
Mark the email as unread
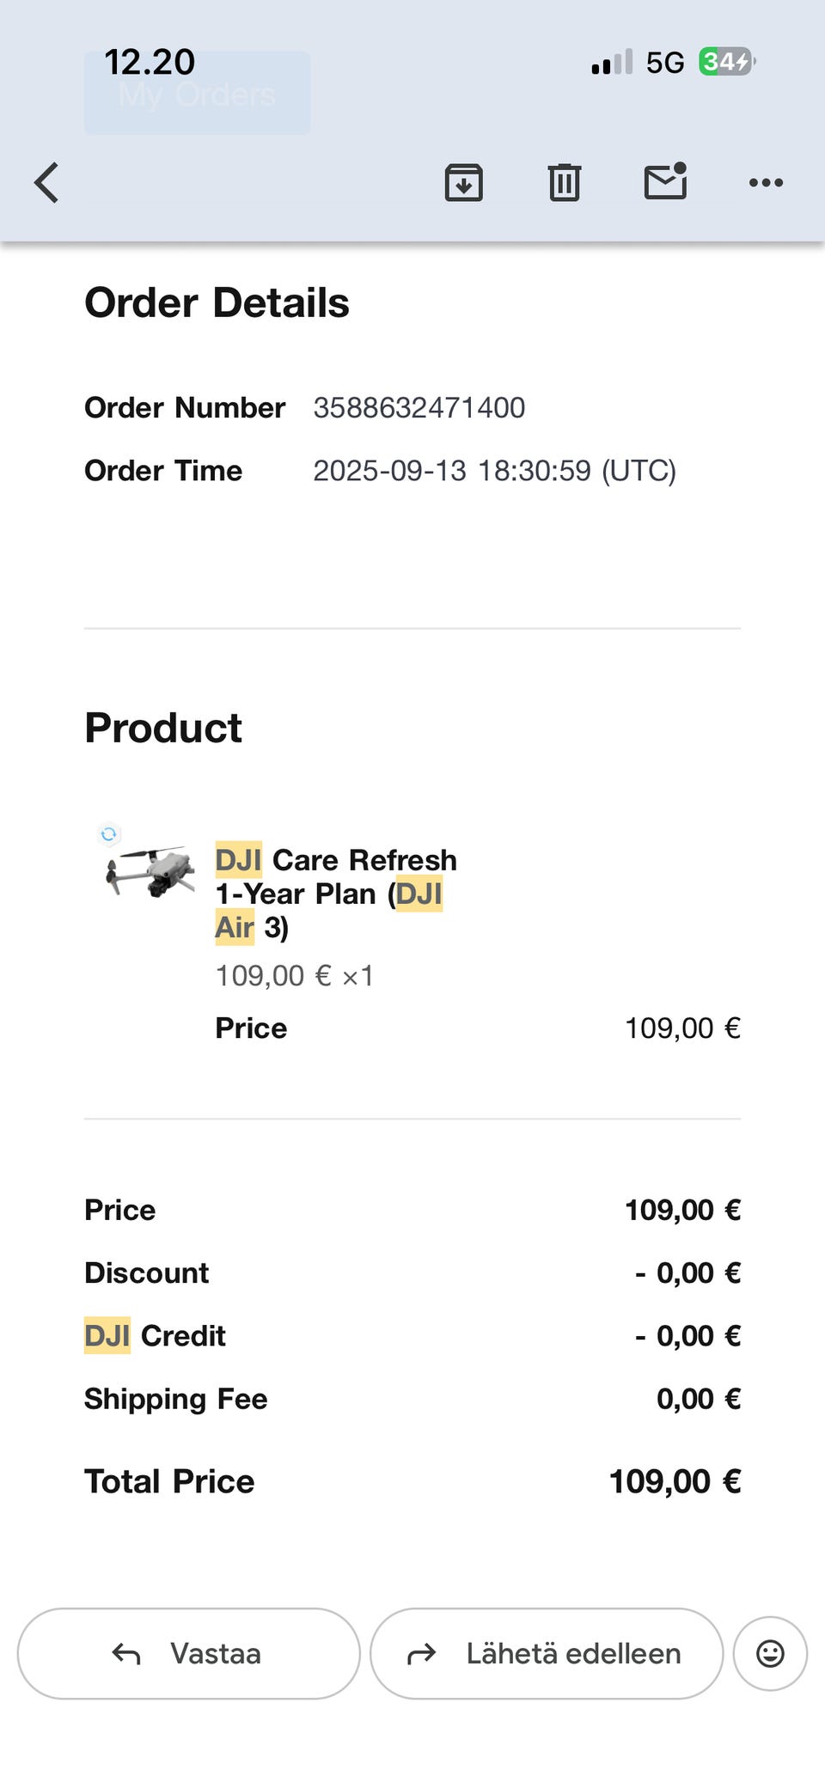pyautogui.click(x=665, y=181)
